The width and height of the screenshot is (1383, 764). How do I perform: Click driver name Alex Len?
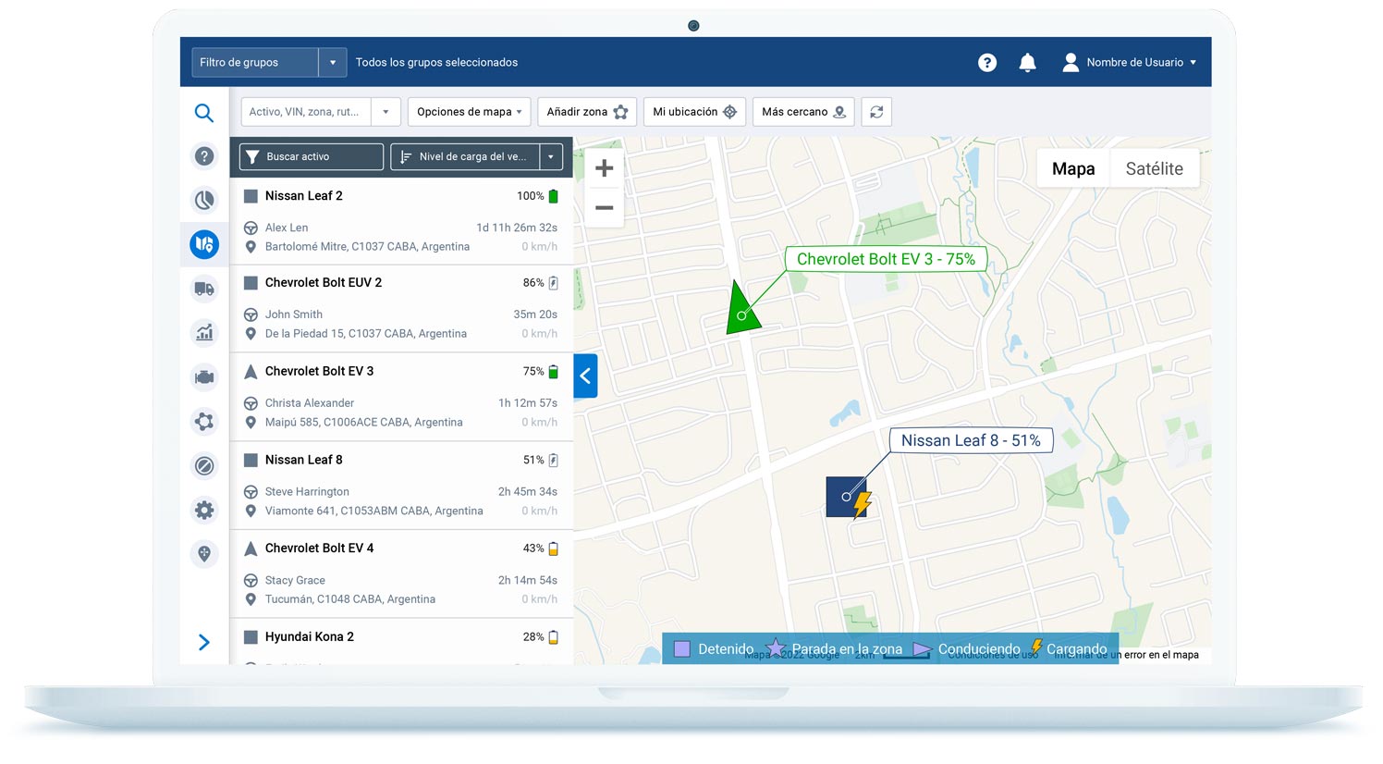click(x=287, y=228)
